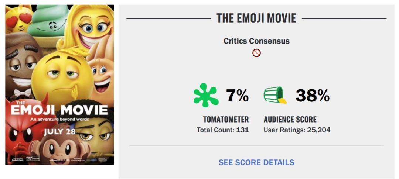Click the Tomatometer label
399x179 pixels.
click(x=226, y=120)
